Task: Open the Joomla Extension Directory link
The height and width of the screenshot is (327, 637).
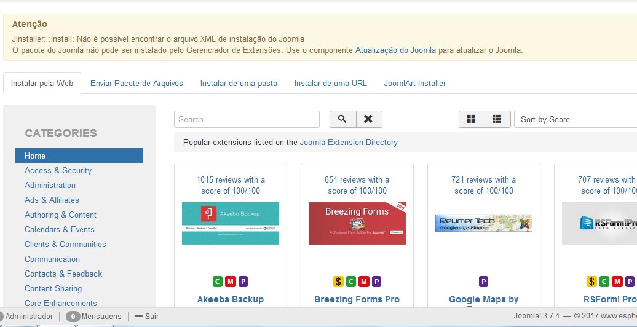Action: click(349, 142)
